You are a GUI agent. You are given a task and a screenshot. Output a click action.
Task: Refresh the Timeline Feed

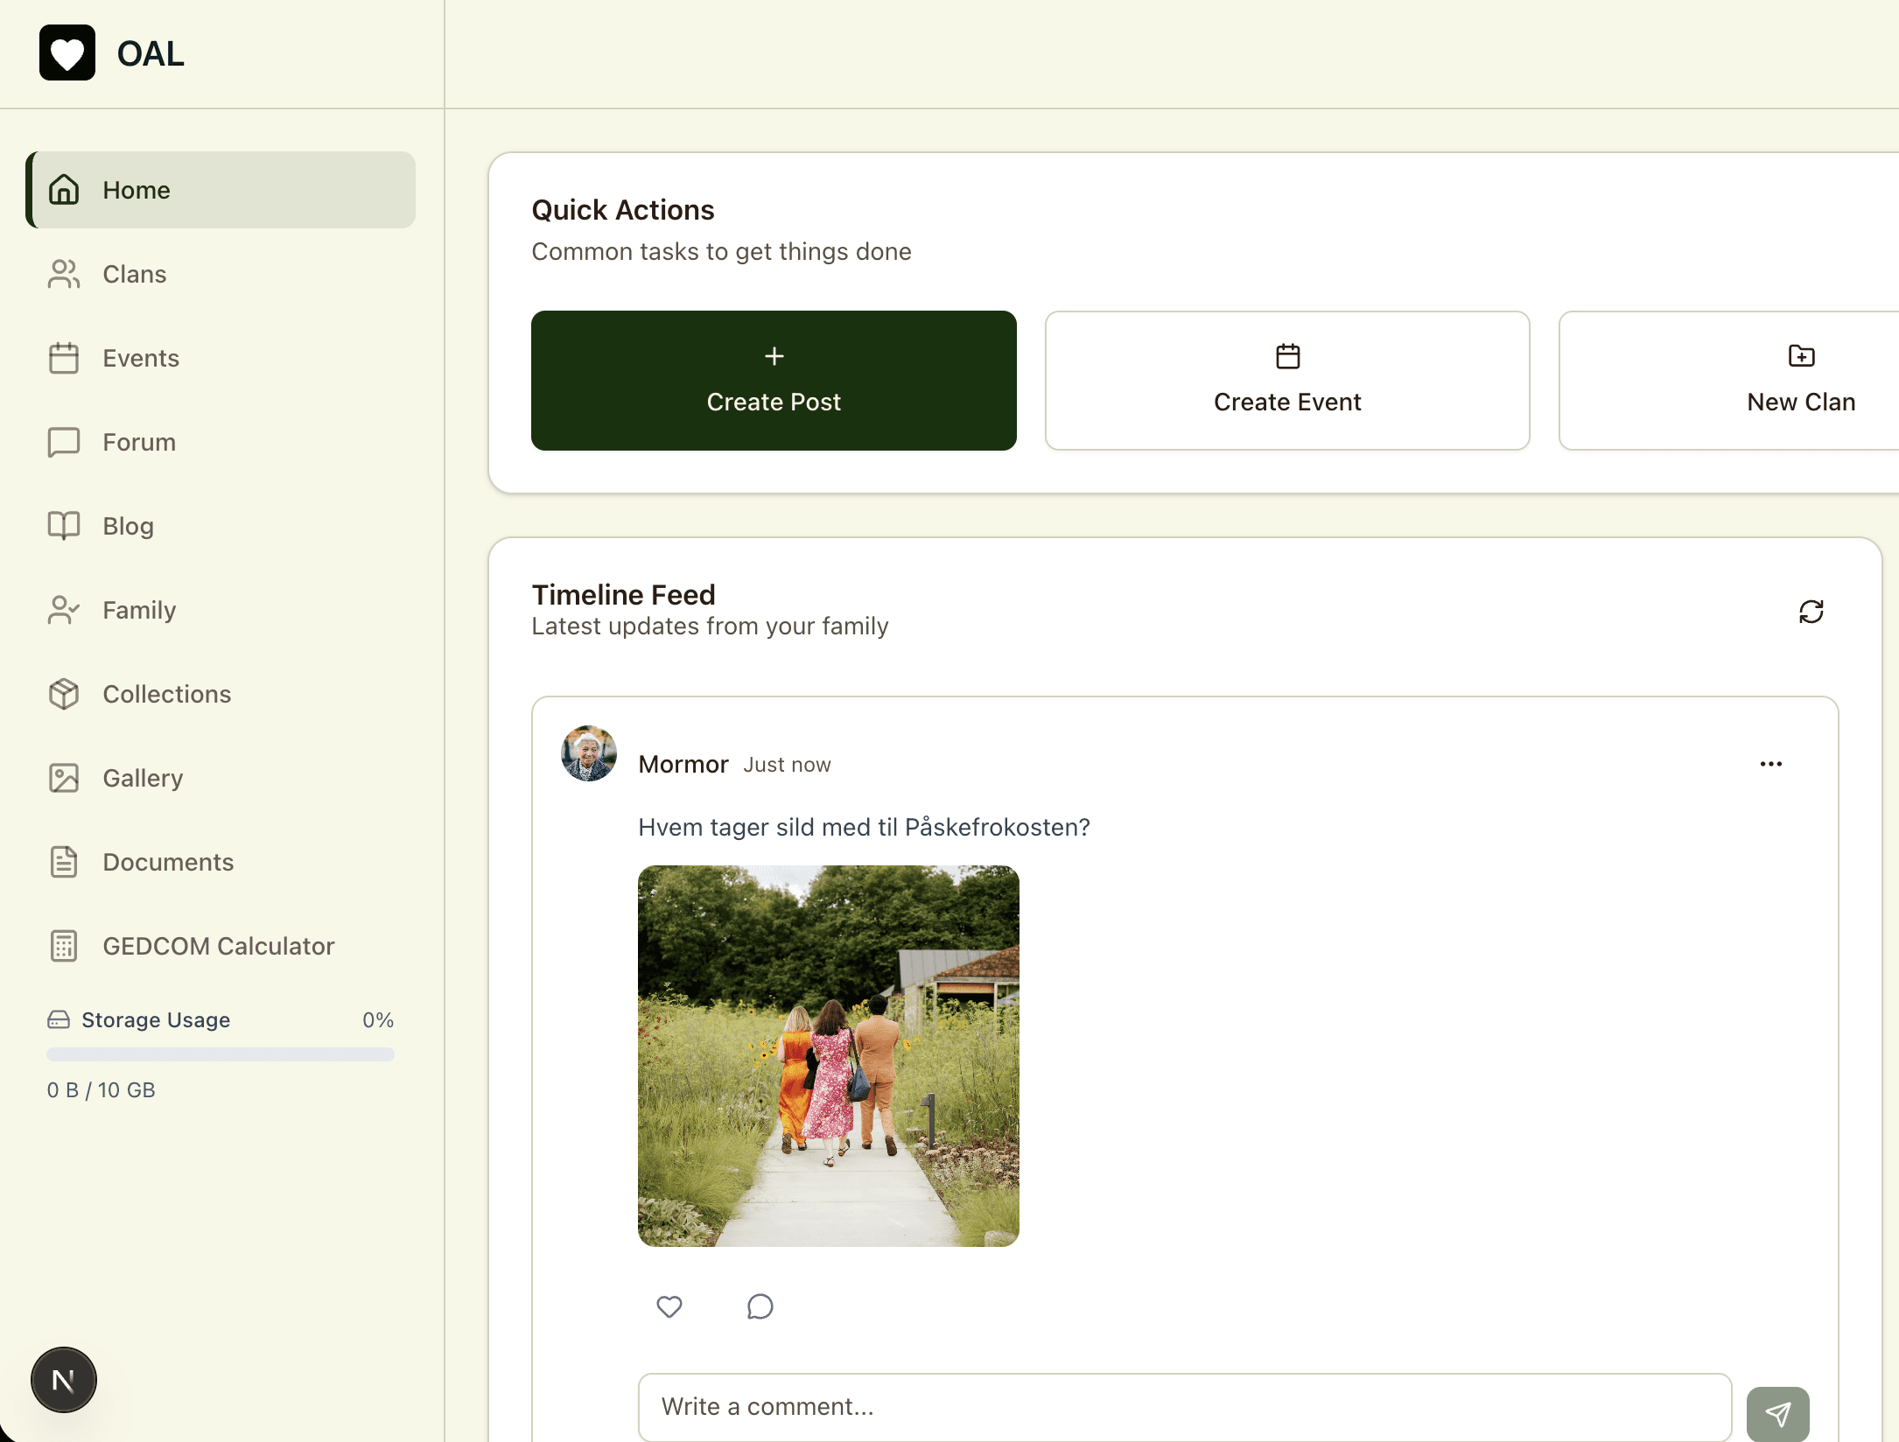(1811, 611)
